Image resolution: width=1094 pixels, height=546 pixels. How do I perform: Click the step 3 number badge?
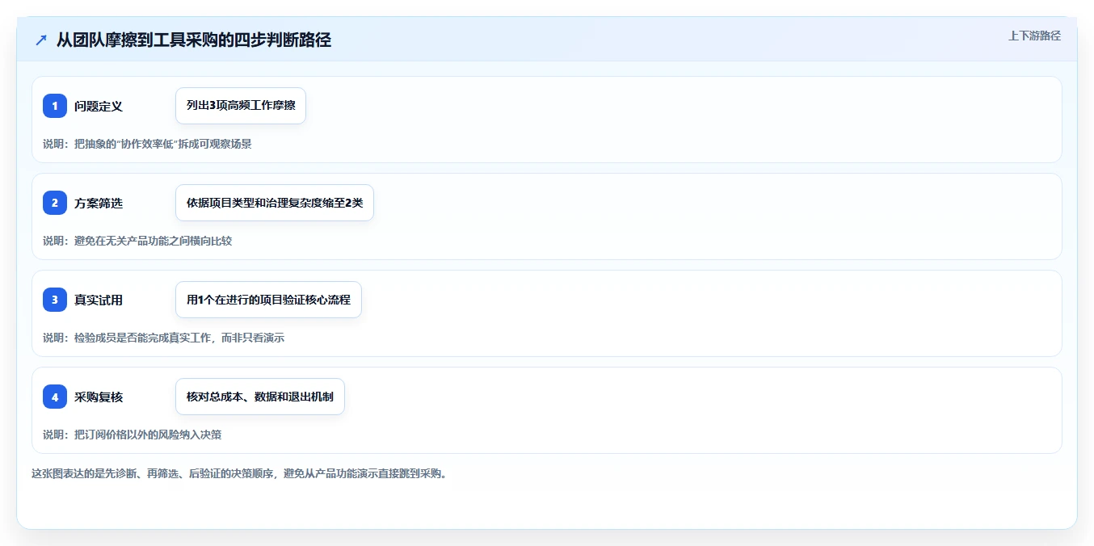click(x=55, y=300)
